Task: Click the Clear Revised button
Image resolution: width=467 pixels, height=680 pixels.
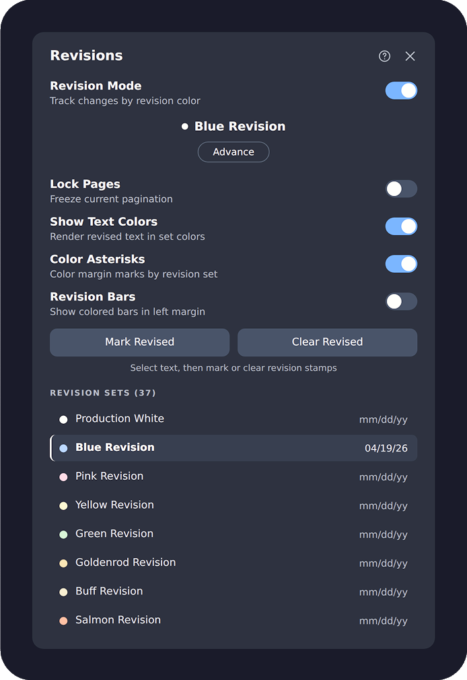Action: (x=327, y=342)
